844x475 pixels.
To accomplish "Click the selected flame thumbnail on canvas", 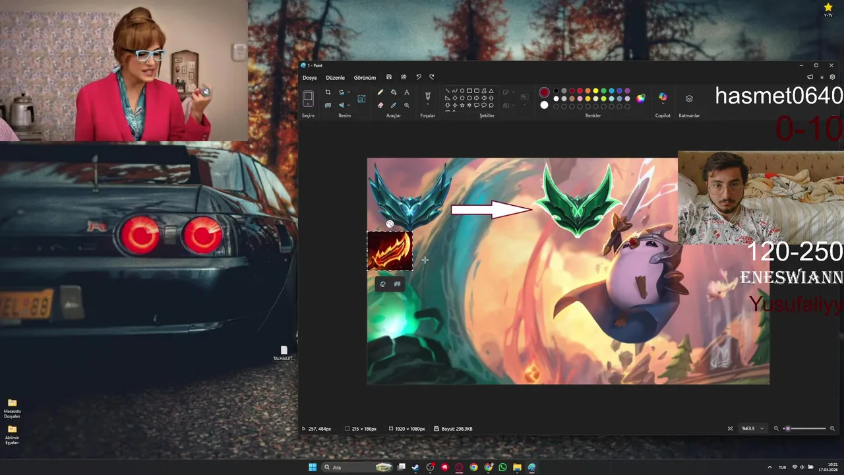I will tap(390, 251).
